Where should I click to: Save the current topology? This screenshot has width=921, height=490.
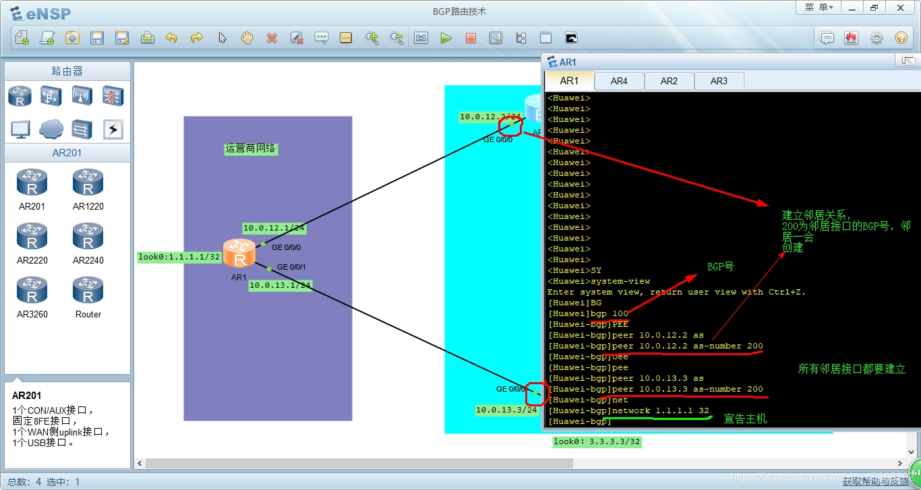tap(97, 38)
